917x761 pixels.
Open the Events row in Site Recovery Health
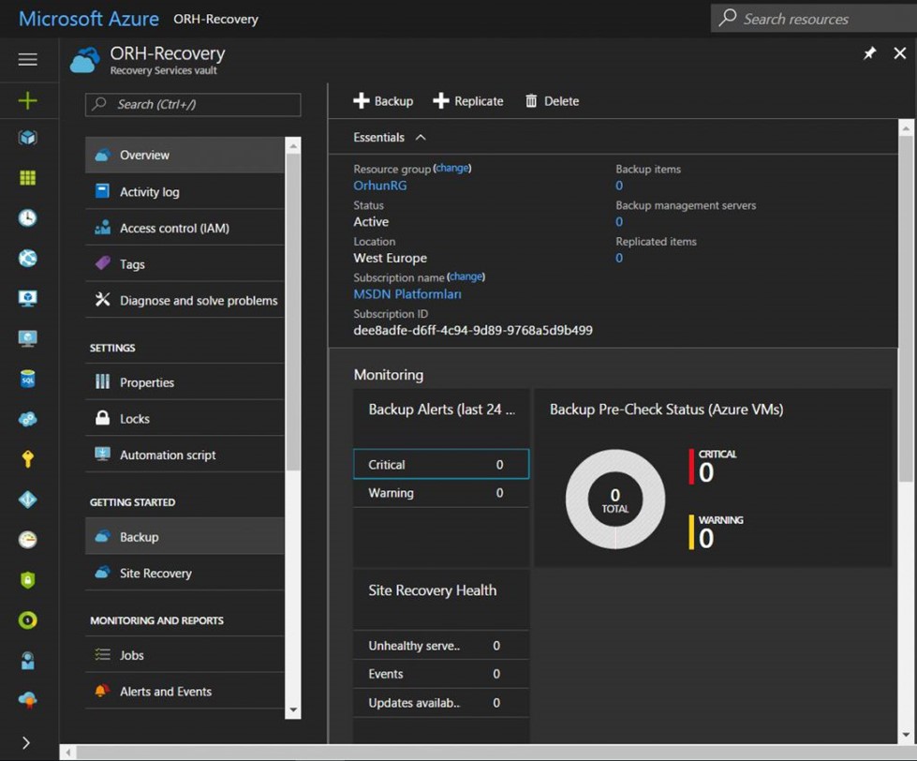(x=441, y=674)
